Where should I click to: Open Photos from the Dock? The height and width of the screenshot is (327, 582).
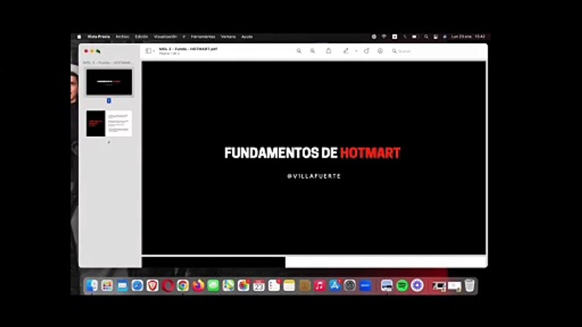click(x=243, y=285)
